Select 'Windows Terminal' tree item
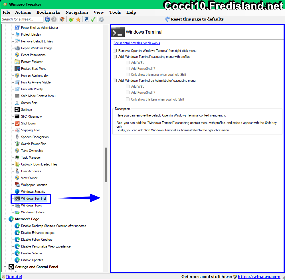The height and width of the screenshot is (280, 285). tap(33, 199)
